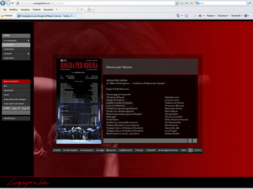Image resolution: width=253 pixels, height=189 pixels.
Task: Open the le informazioni tab
Action: pos(70,150)
